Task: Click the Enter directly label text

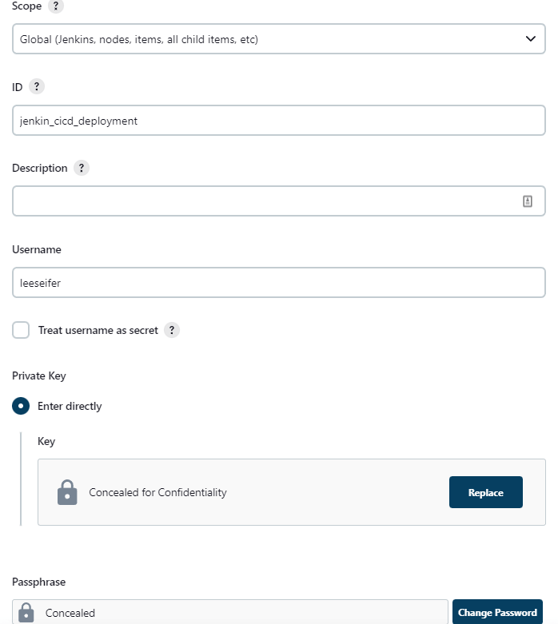Action: 70,406
